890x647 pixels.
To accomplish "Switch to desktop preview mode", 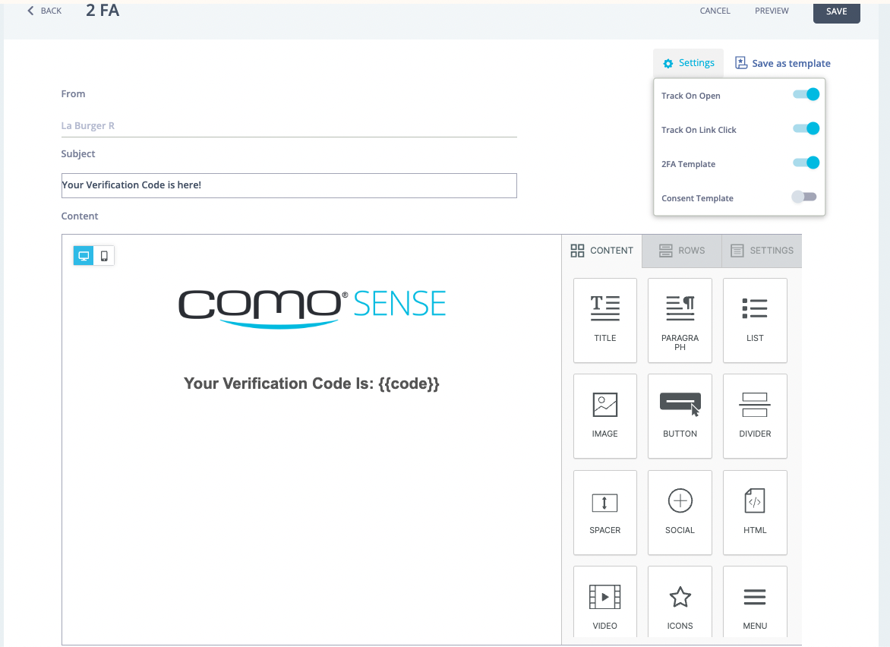I will coord(84,255).
